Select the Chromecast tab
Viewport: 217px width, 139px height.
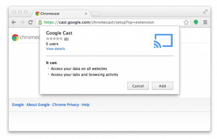pos(61,14)
